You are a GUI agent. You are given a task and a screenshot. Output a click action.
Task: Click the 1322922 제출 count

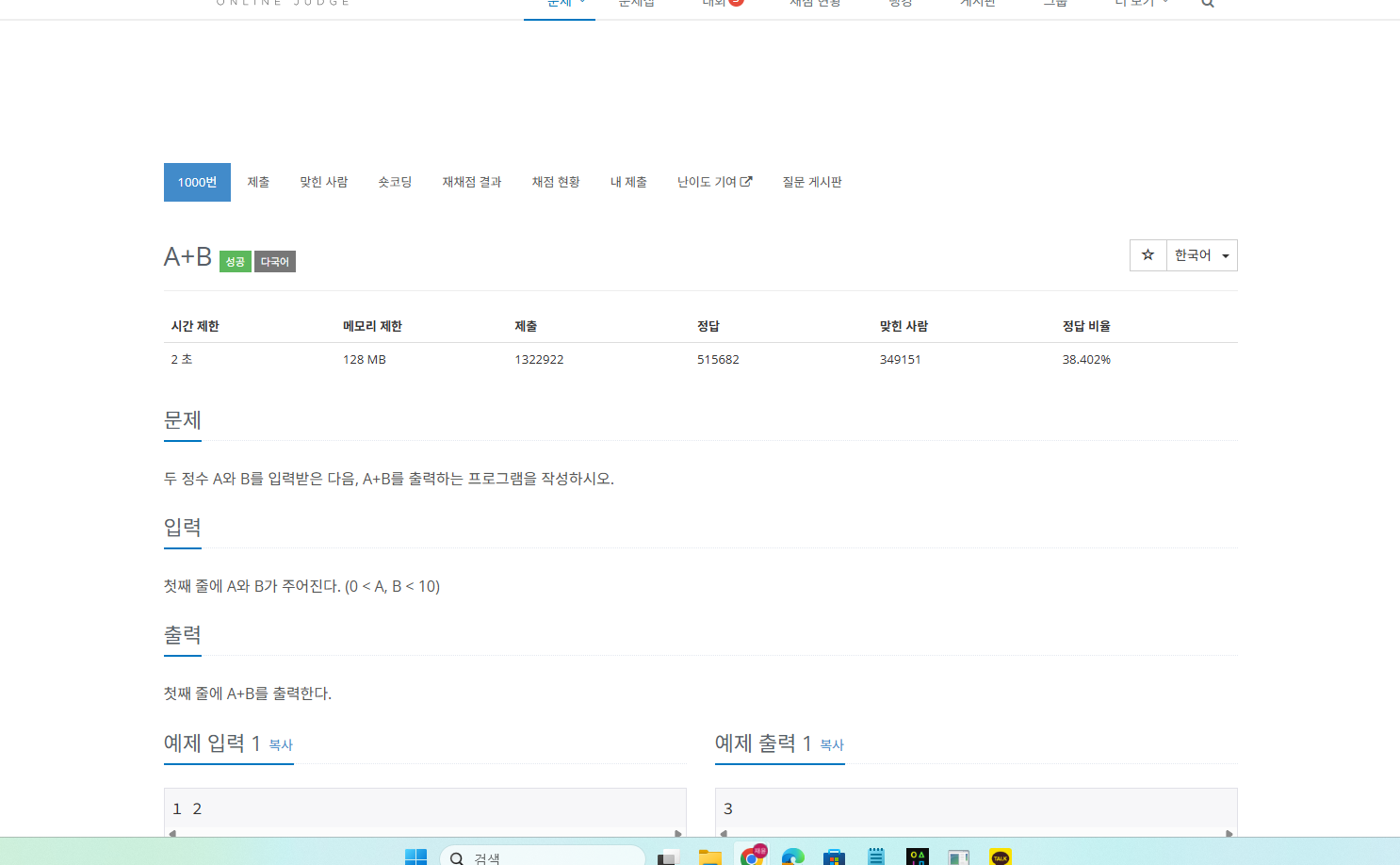click(539, 359)
